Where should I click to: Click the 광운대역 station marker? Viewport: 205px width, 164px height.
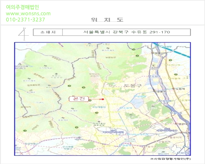pos(176,124)
